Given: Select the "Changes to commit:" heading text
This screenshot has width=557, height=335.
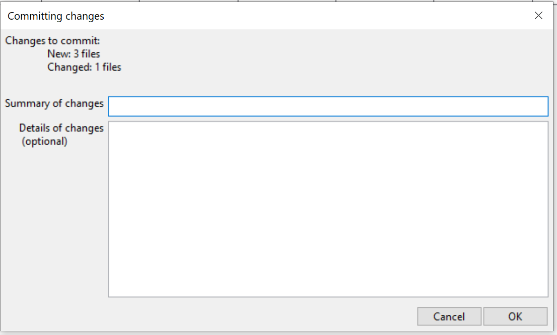Looking at the screenshot, I should tap(53, 41).
